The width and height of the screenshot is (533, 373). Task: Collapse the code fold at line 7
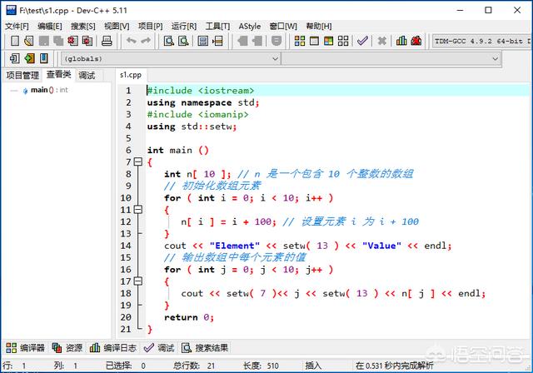click(138, 162)
